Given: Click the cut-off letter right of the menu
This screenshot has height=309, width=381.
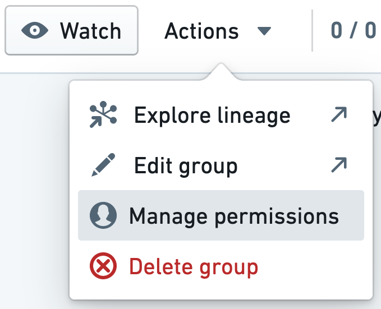Looking at the screenshot, I should 377,117.
